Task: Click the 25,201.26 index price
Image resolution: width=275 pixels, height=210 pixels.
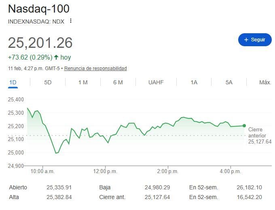Action: coord(40,43)
